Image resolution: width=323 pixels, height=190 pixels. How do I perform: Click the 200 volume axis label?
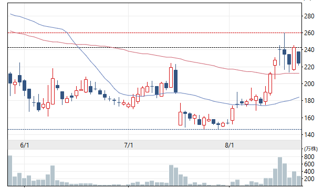[x=309, y=179]
